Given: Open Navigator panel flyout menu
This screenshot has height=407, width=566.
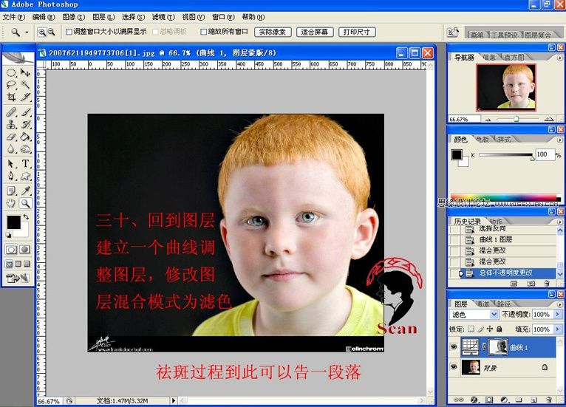Looking at the screenshot, I should tap(560, 58).
